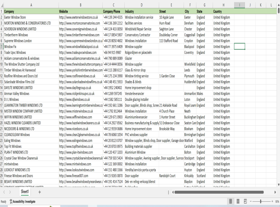Add a new sheet with plus button

[x=40, y=192]
